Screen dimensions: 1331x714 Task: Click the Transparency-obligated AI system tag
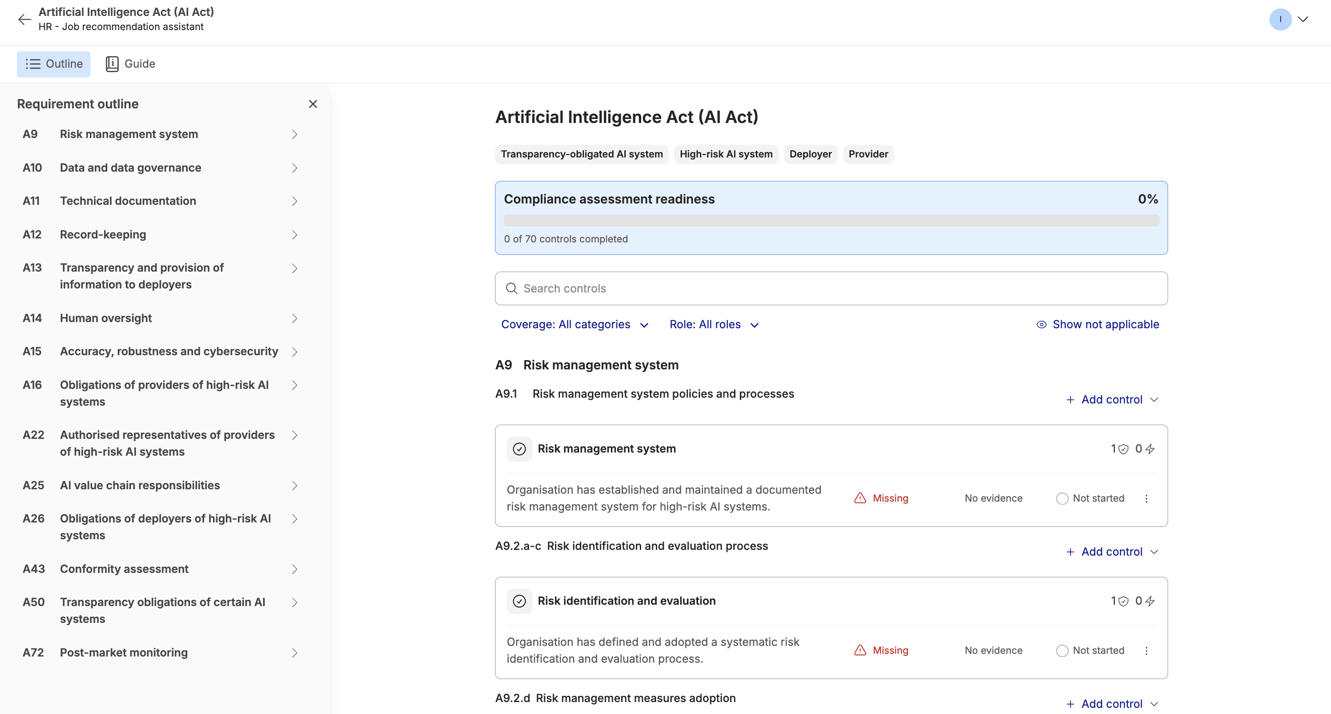581,154
